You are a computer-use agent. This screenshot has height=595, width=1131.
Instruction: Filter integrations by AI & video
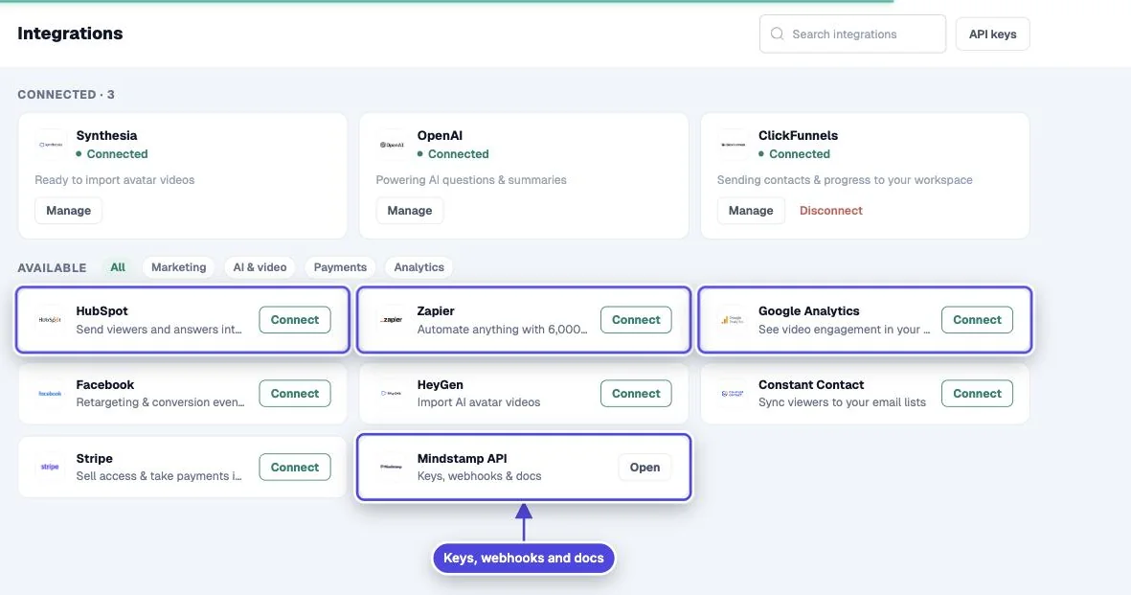click(x=260, y=267)
